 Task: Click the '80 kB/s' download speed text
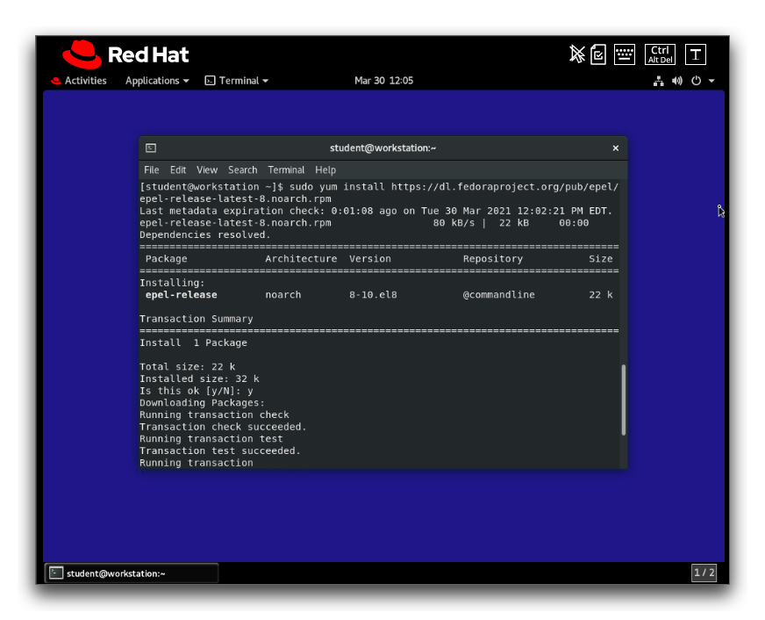coord(454,223)
